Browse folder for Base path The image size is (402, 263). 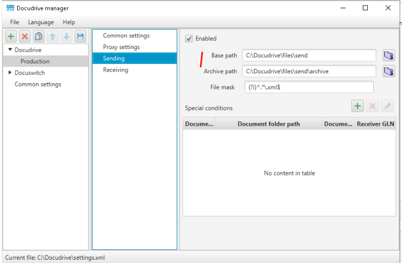[x=389, y=55]
